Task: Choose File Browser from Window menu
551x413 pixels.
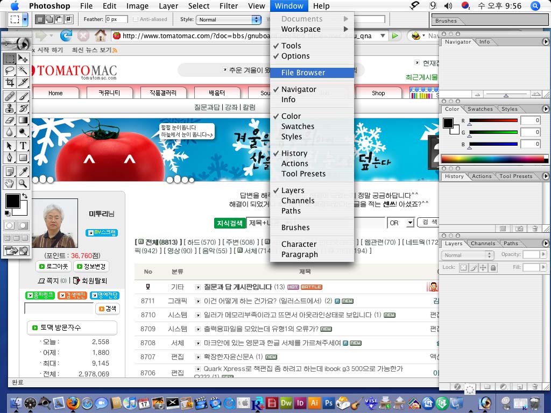Action: (303, 73)
